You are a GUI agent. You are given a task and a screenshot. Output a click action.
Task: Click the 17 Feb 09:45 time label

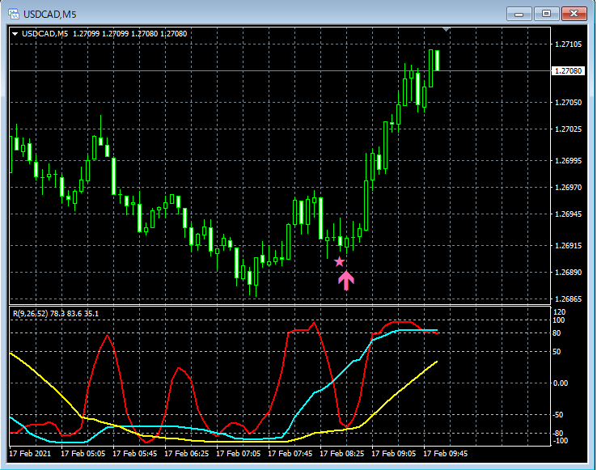click(446, 454)
